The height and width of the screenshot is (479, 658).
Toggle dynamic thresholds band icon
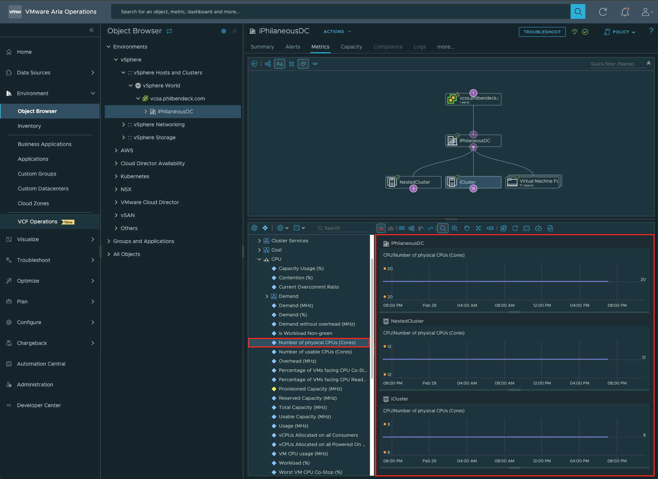402,228
